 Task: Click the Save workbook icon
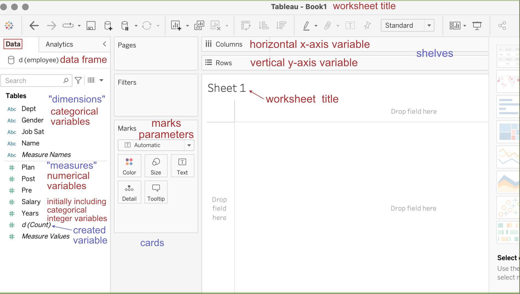tap(91, 26)
